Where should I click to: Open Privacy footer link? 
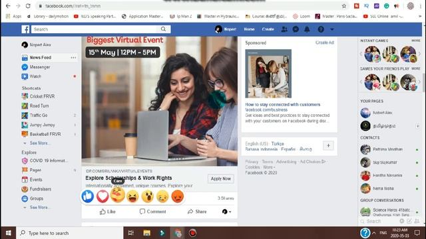point(252,162)
